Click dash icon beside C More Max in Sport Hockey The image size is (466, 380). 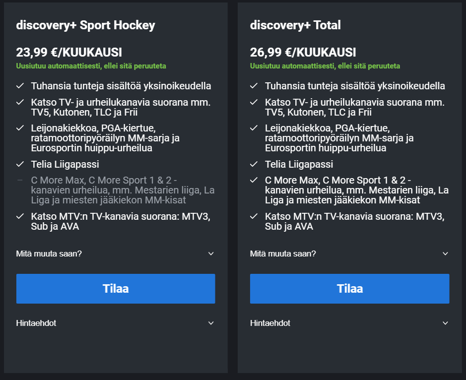click(x=20, y=180)
